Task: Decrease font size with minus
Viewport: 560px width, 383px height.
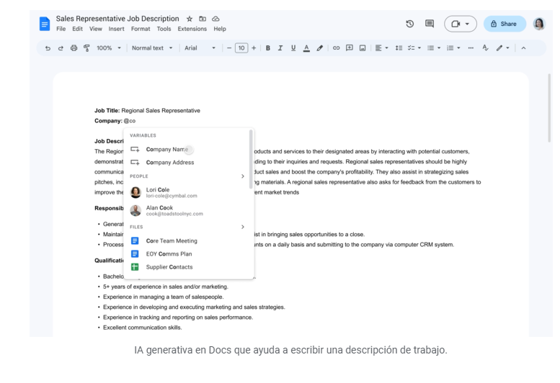Action: pos(229,48)
